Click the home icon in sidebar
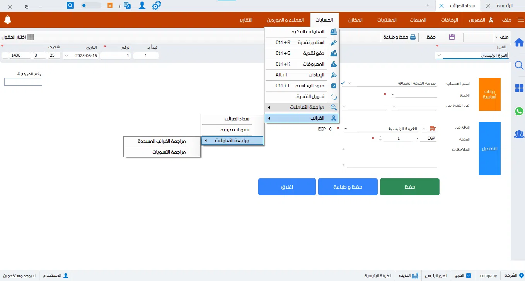Viewport: 525px width, 281px height. point(519,42)
